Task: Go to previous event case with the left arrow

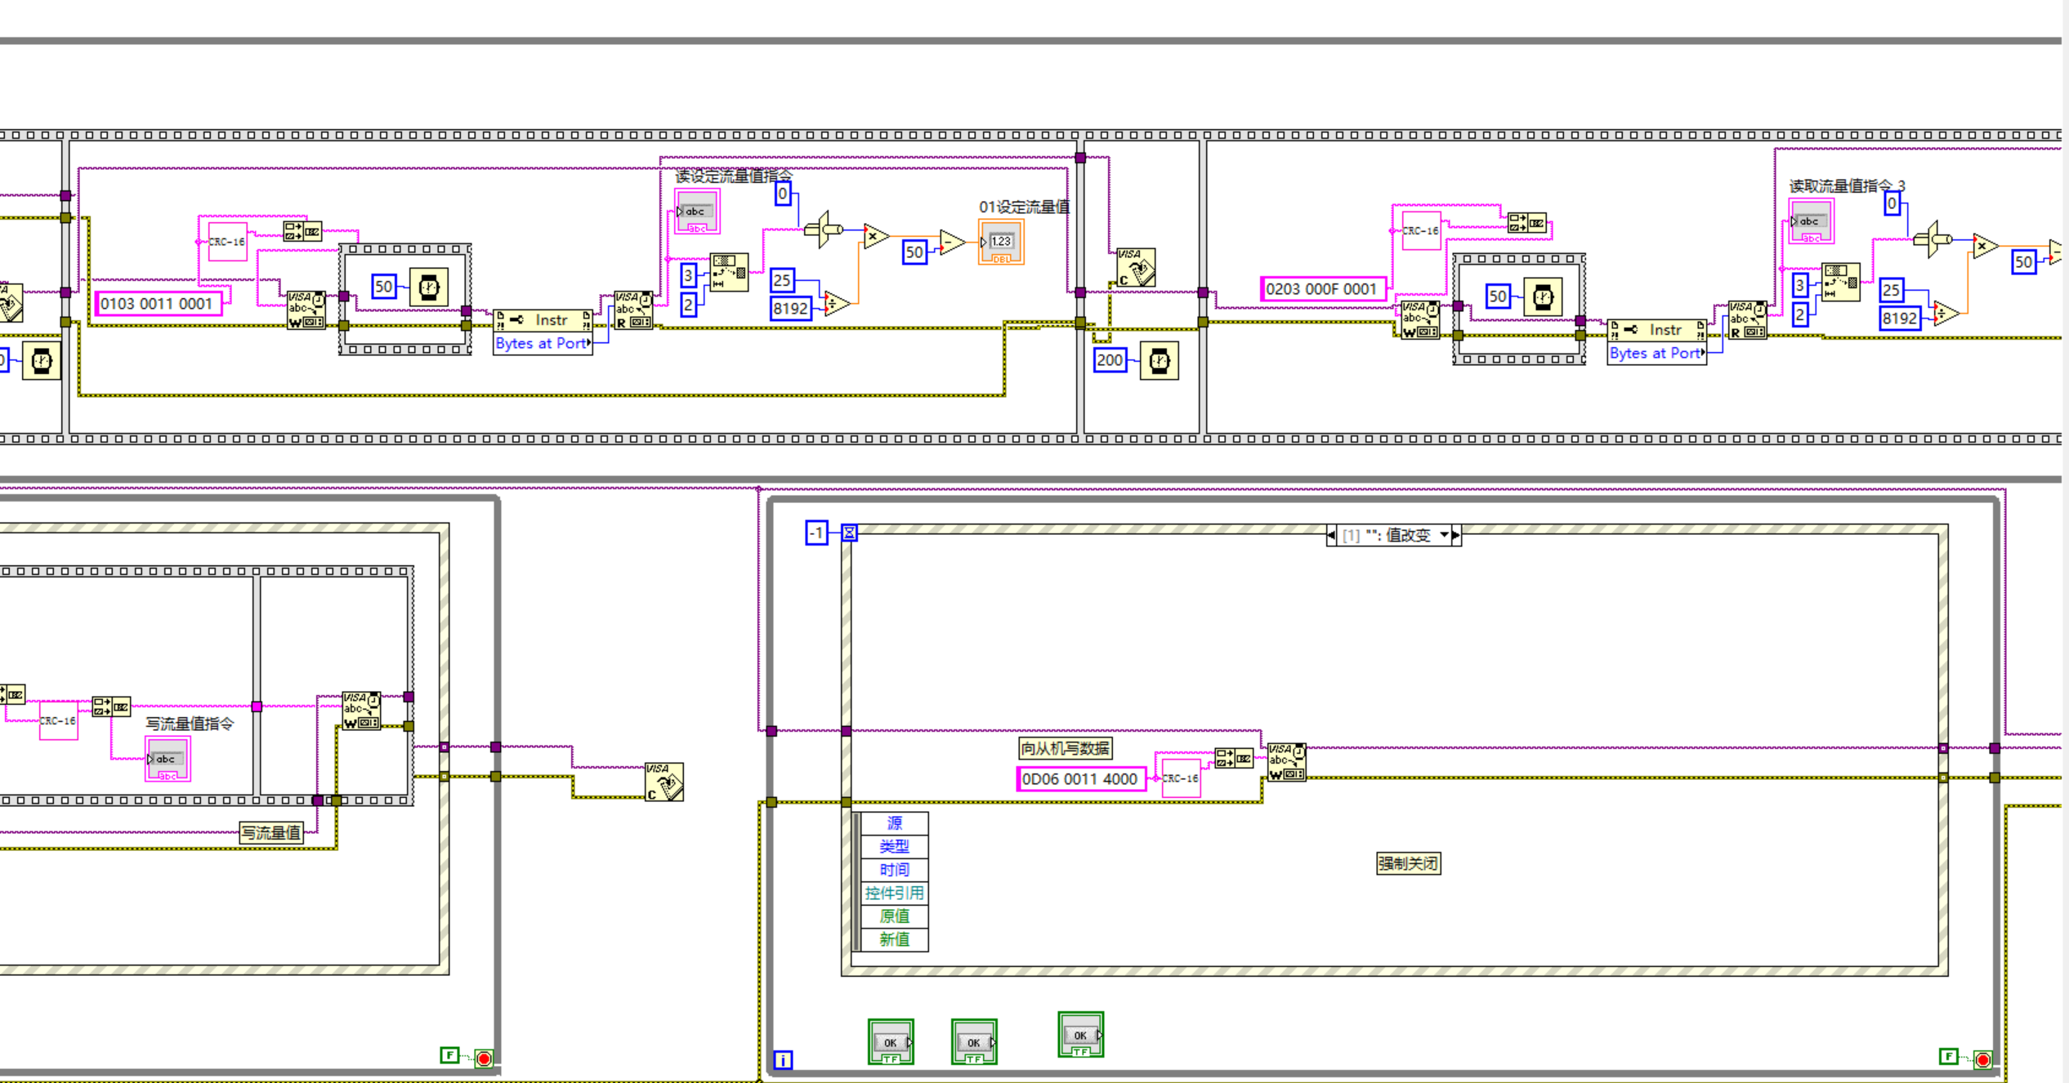Action: pos(1331,535)
